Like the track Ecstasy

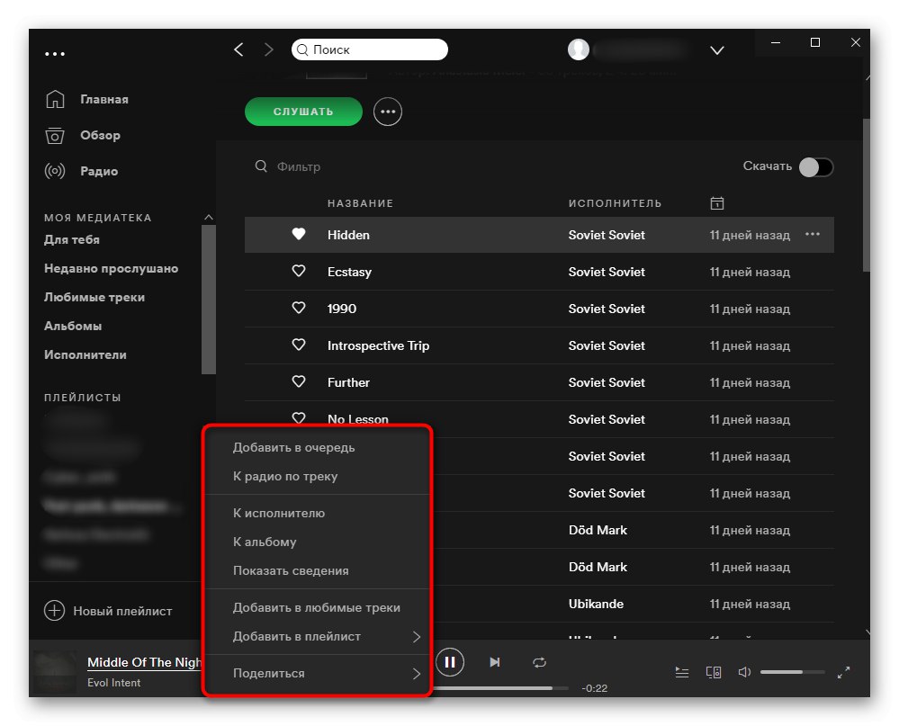coord(299,271)
